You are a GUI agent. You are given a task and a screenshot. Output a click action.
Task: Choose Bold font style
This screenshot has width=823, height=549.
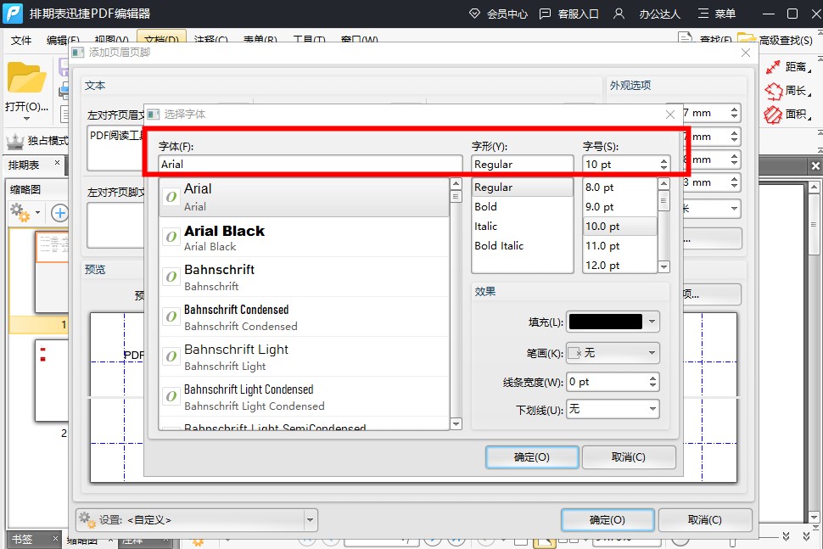point(486,206)
